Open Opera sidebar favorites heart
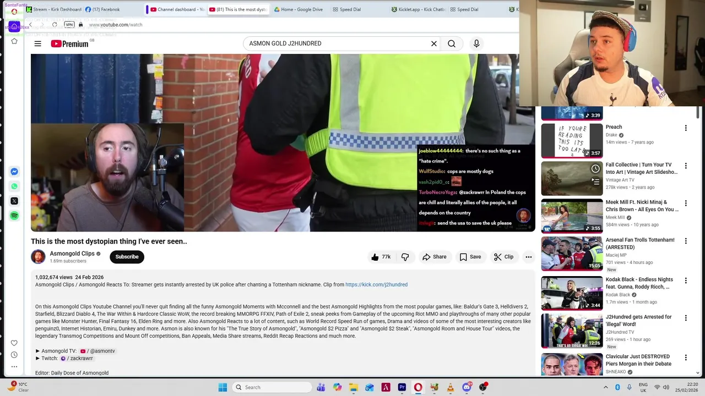Viewport: 705px width, 396px height. coord(14,343)
